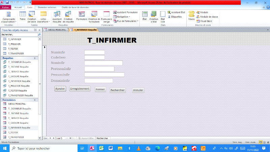
Task: Open Word from the taskbar
Action: click(111, 148)
